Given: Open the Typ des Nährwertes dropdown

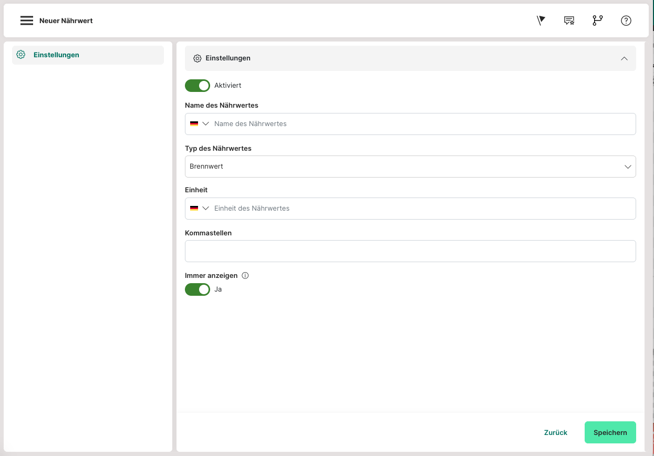Looking at the screenshot, I should 410,167.
